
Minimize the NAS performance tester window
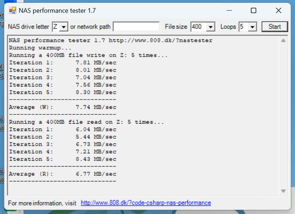[x=229, y=10]
